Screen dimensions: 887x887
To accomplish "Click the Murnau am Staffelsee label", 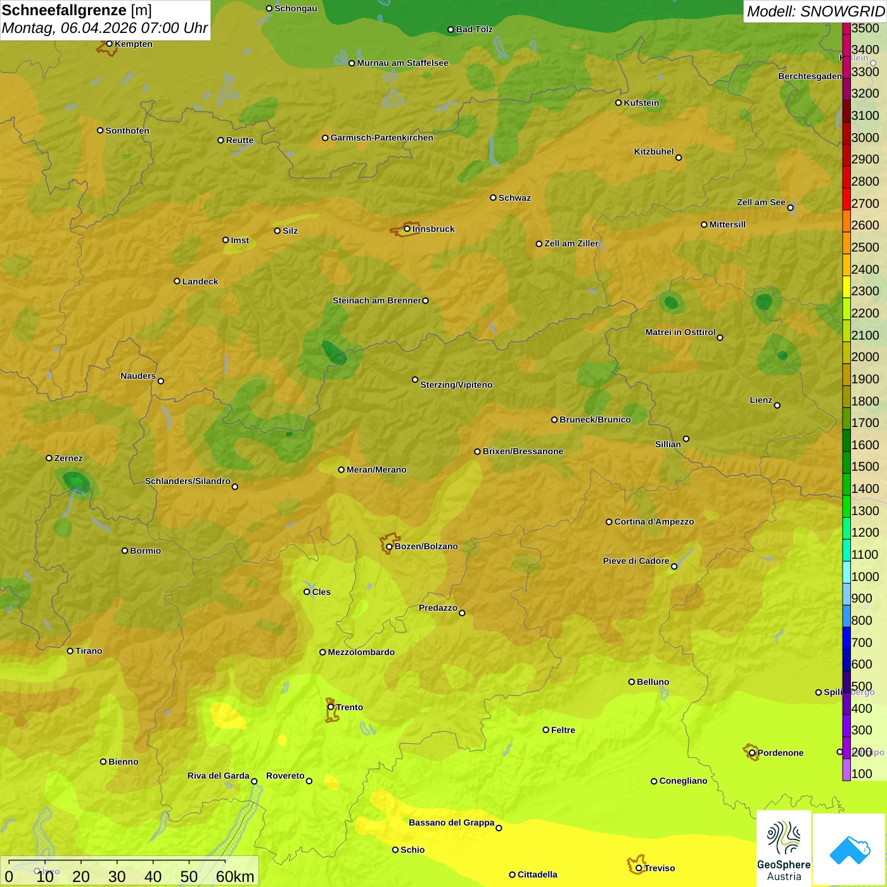I will (402, 63).
